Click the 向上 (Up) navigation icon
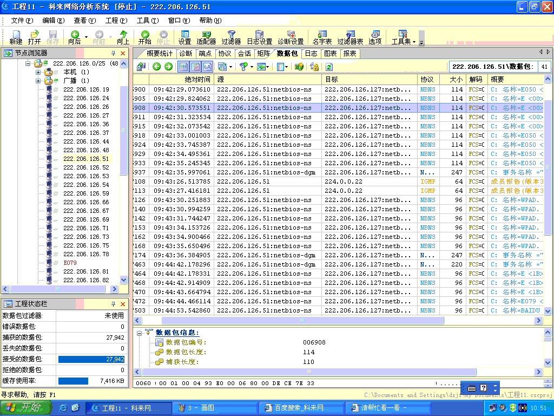 (123, 37)
